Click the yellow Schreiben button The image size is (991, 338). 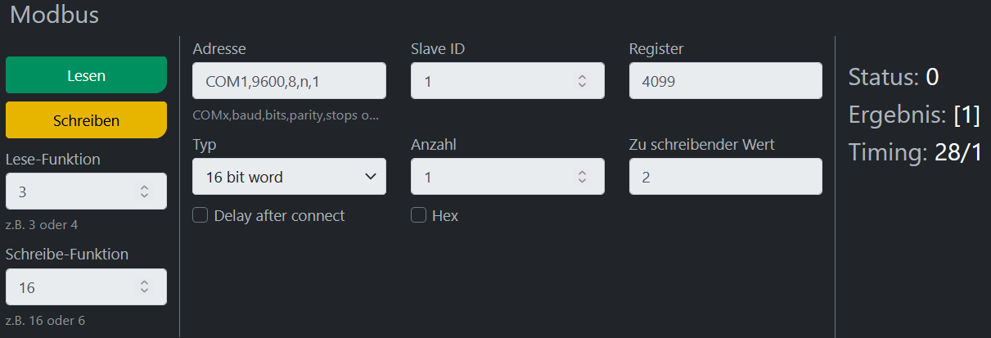[x=86, y=120]
